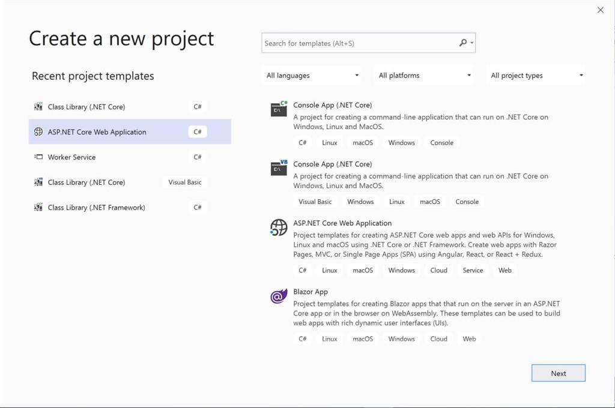615x408 pixels.
Task: Open the All languages dropdown
Action: click(x=312, y=76)
